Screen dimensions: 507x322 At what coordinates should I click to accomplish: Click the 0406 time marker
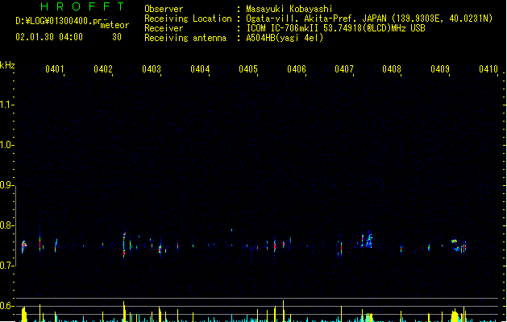coord(296,68)
